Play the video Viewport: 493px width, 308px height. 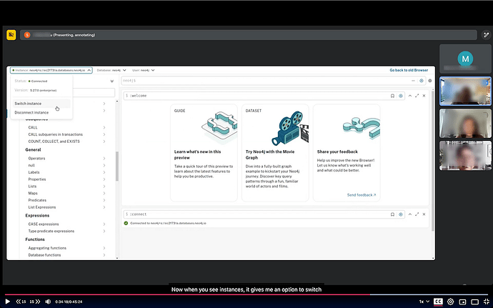[7, 302]
